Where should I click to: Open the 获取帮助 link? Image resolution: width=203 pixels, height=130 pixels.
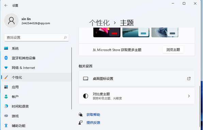[93, 115]
